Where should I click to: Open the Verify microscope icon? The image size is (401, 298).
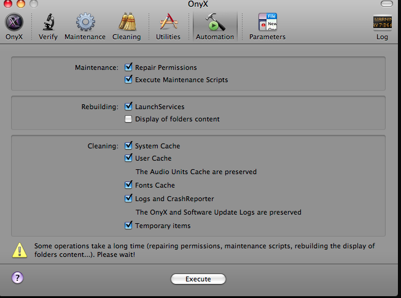pyautogui.click(x=48, y=23)
